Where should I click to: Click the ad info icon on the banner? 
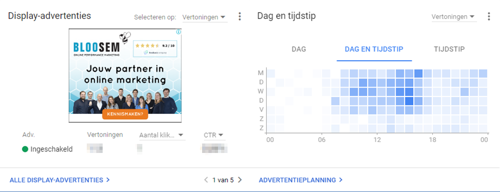(x=179, y=32)
